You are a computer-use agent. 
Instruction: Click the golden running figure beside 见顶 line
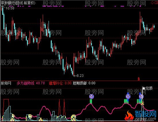point(142,103)
